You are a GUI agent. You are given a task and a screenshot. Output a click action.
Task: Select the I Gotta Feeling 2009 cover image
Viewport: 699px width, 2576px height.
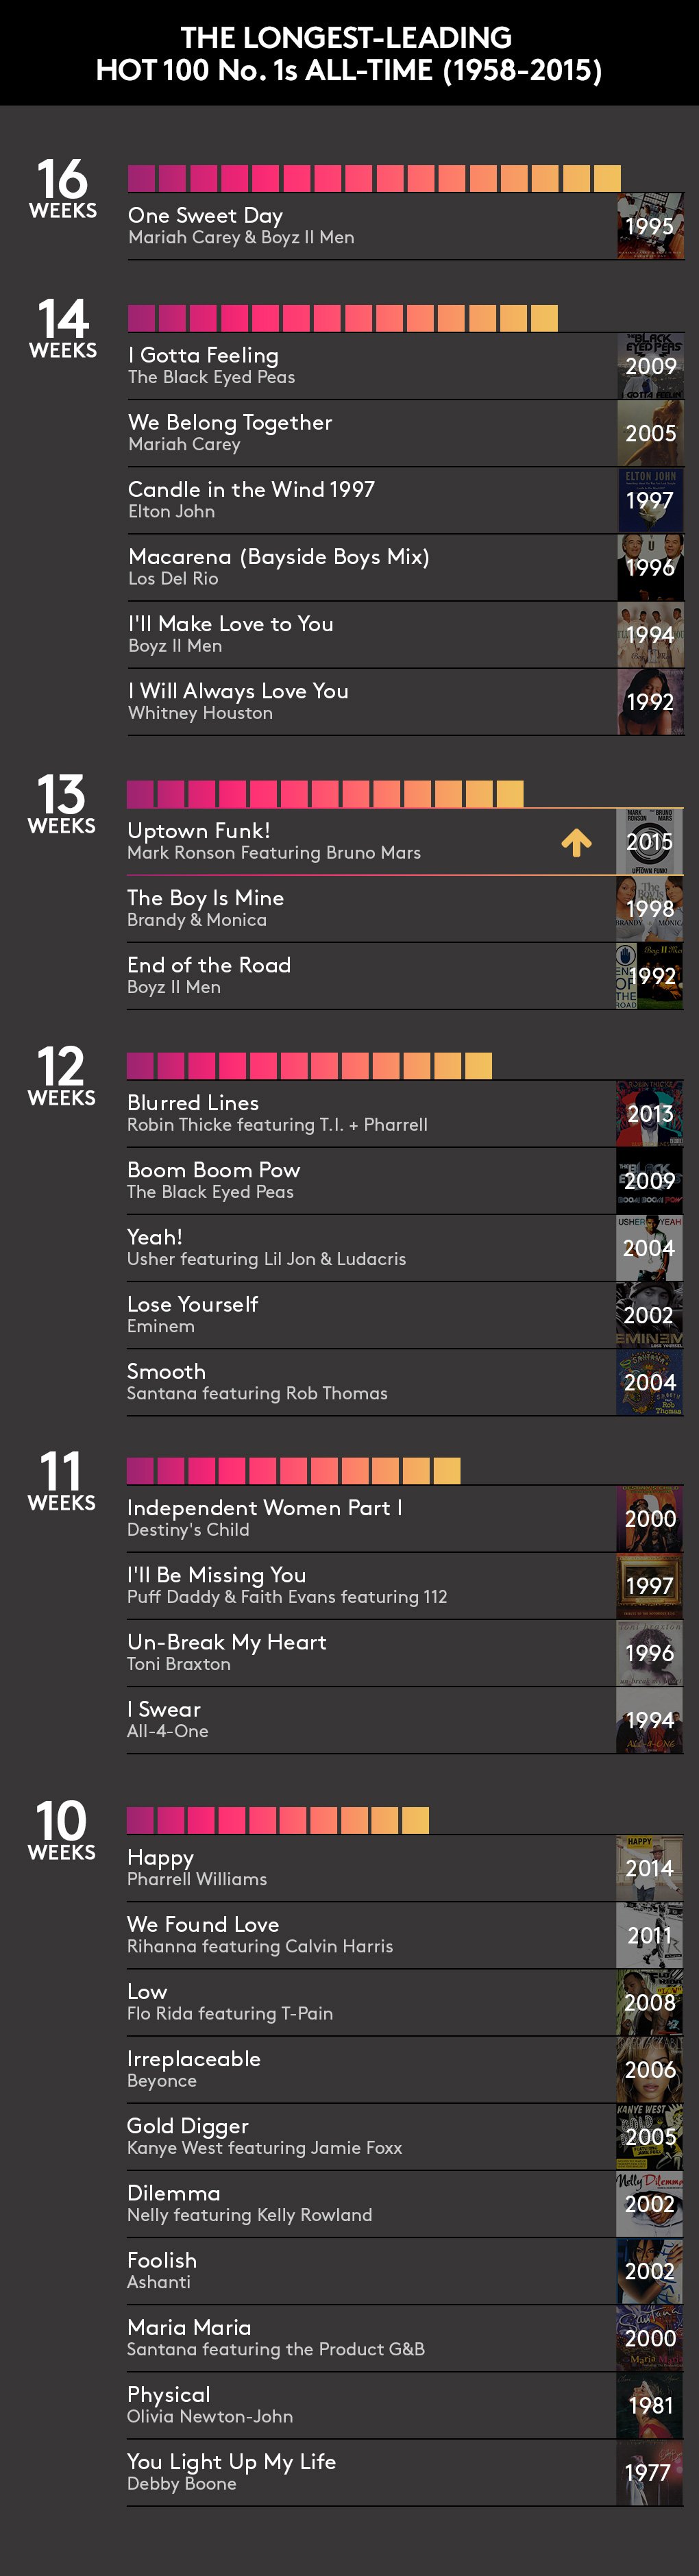click(651, 366)
